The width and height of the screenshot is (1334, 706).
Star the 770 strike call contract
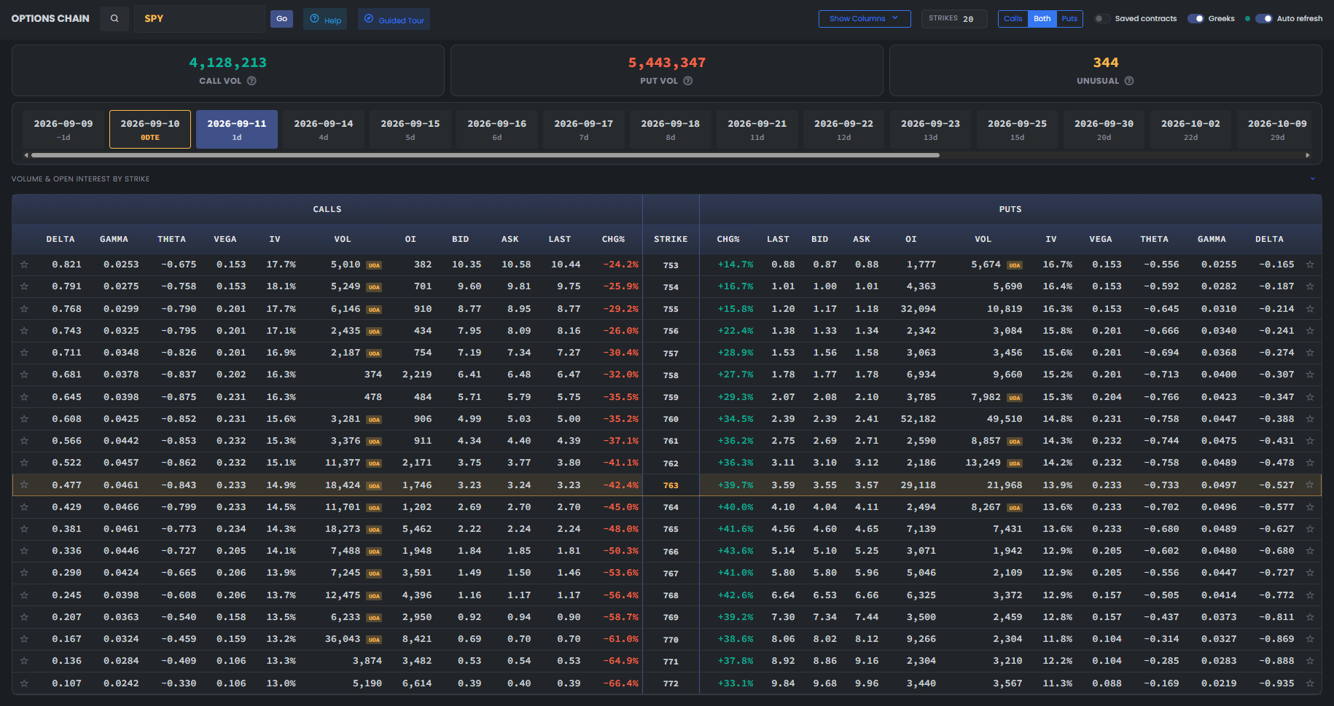click(24, 639)
